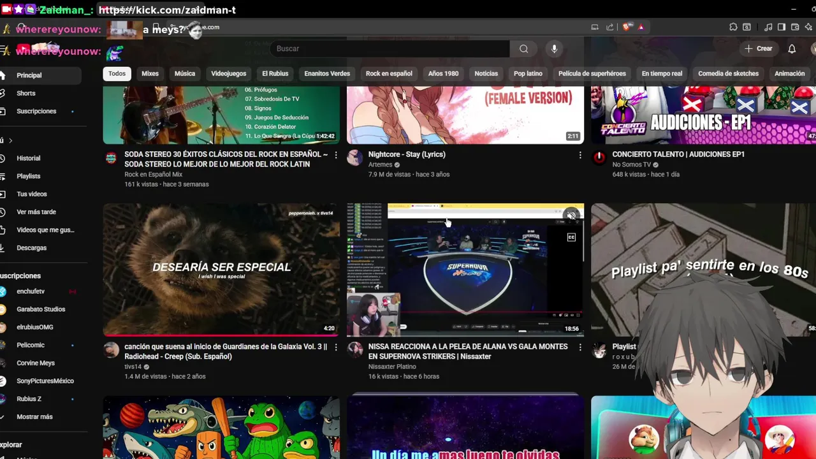Open options menu for Radiohead Creep video
The width and height of the screenshot is (816, 459).
(x=336, y=347)
